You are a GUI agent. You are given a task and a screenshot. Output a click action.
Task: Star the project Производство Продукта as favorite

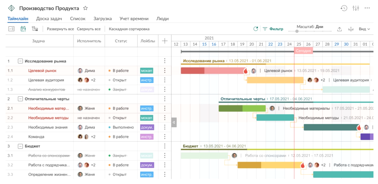tap(86, 8)
